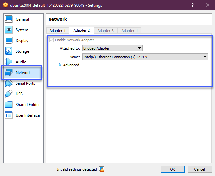Image resolution: width=215 pixels, height=176 pixels.
Task: Open the adapter Name dropdown
Action: click(x=145, y=57)
